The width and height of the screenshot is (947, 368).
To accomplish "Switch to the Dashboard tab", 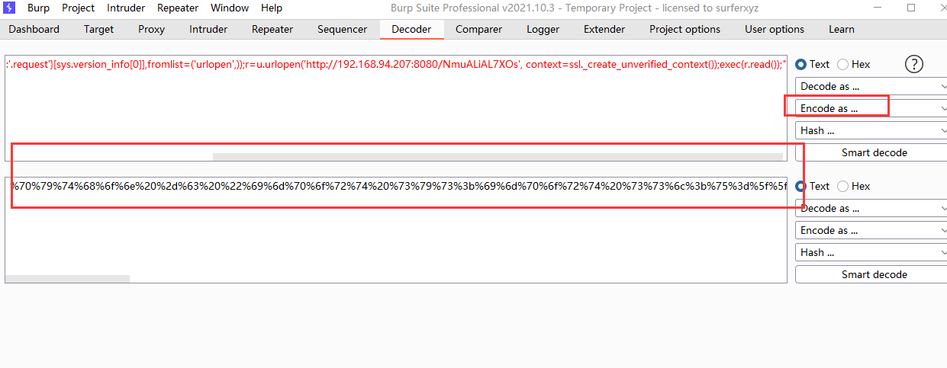I will 34,29.
